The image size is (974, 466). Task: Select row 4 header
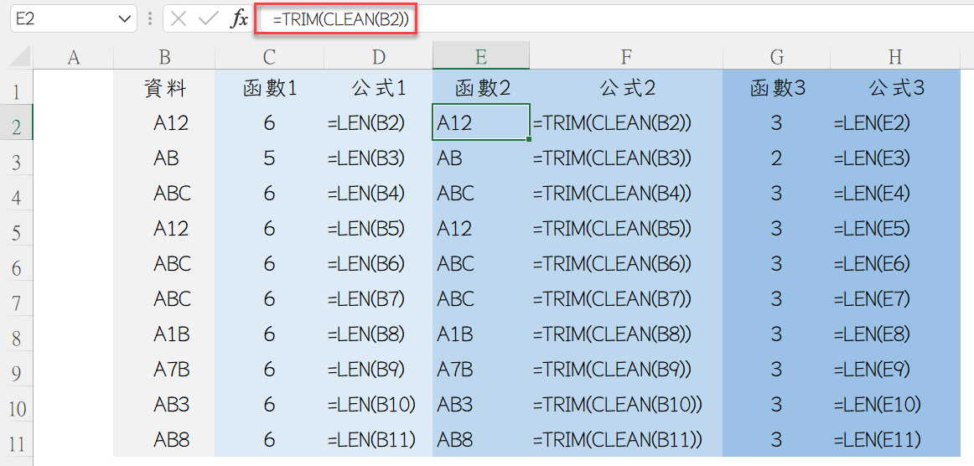point(17,194)
